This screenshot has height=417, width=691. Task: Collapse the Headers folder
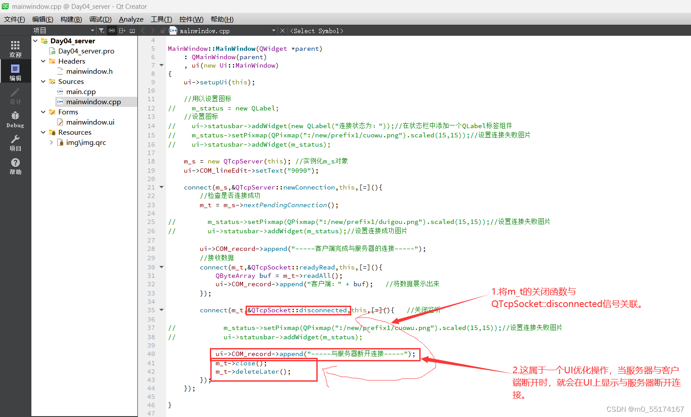(43, 61)
